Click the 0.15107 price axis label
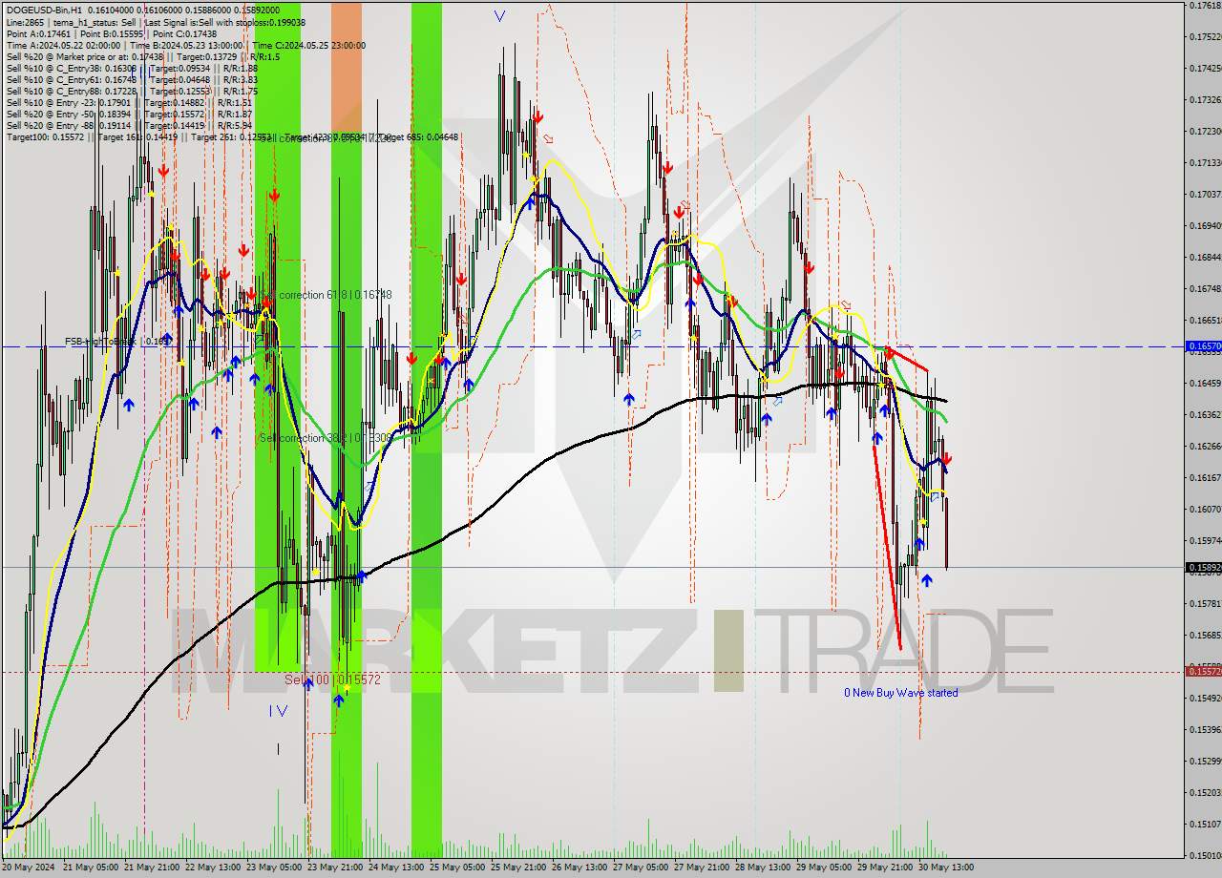This screenshot has width=1222, height=878. (1204, 824)
